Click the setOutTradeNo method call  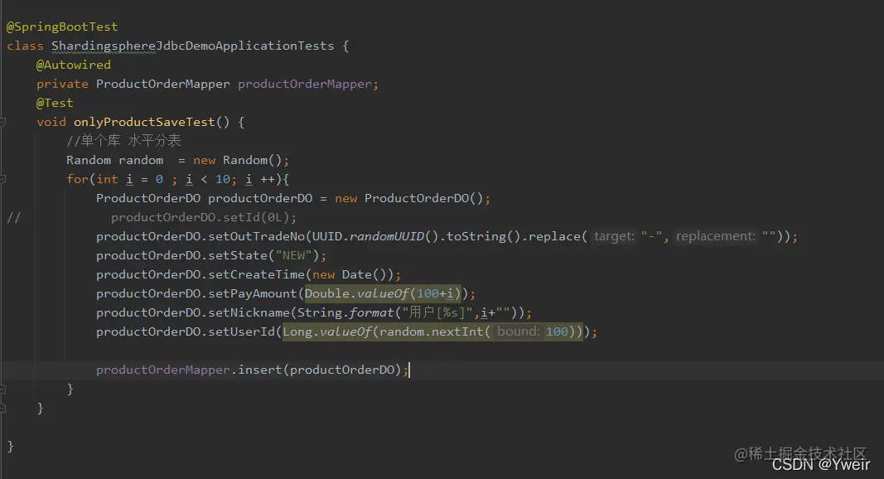tap(257, 236)
